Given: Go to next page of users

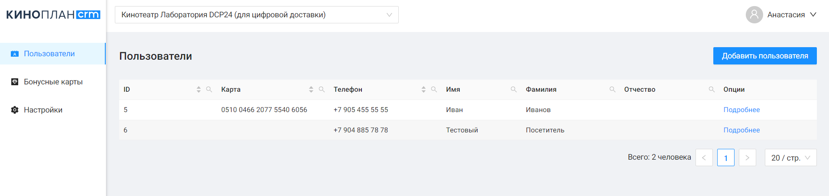Looking at the screenshot, I should pyautogui.click(x=747, y=157).
